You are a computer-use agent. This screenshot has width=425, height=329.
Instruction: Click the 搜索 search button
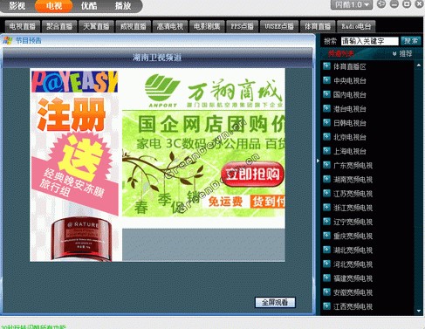tap(411, 41)
